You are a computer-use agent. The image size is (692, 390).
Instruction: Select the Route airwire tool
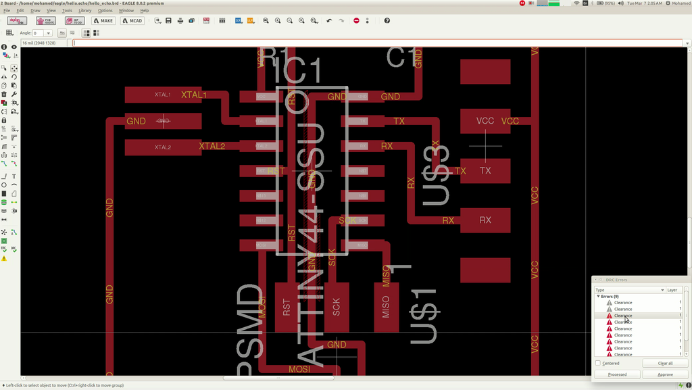coord(4,164)
